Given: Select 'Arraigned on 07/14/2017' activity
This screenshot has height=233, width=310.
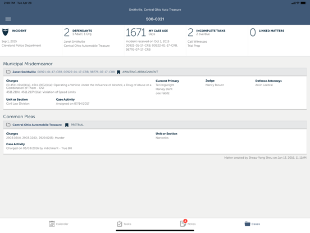Looking at the screenshot, I should click(72, 104).
